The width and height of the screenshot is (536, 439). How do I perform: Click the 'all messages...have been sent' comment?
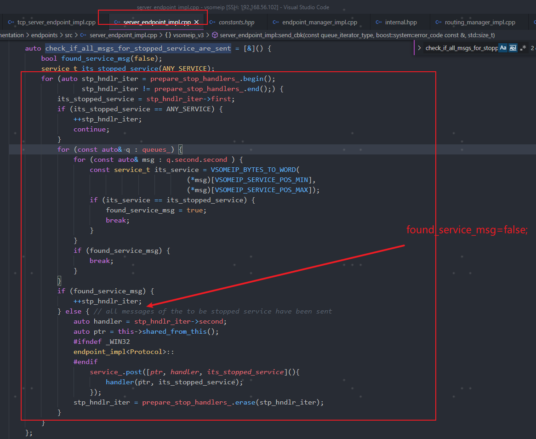(213, 311)
